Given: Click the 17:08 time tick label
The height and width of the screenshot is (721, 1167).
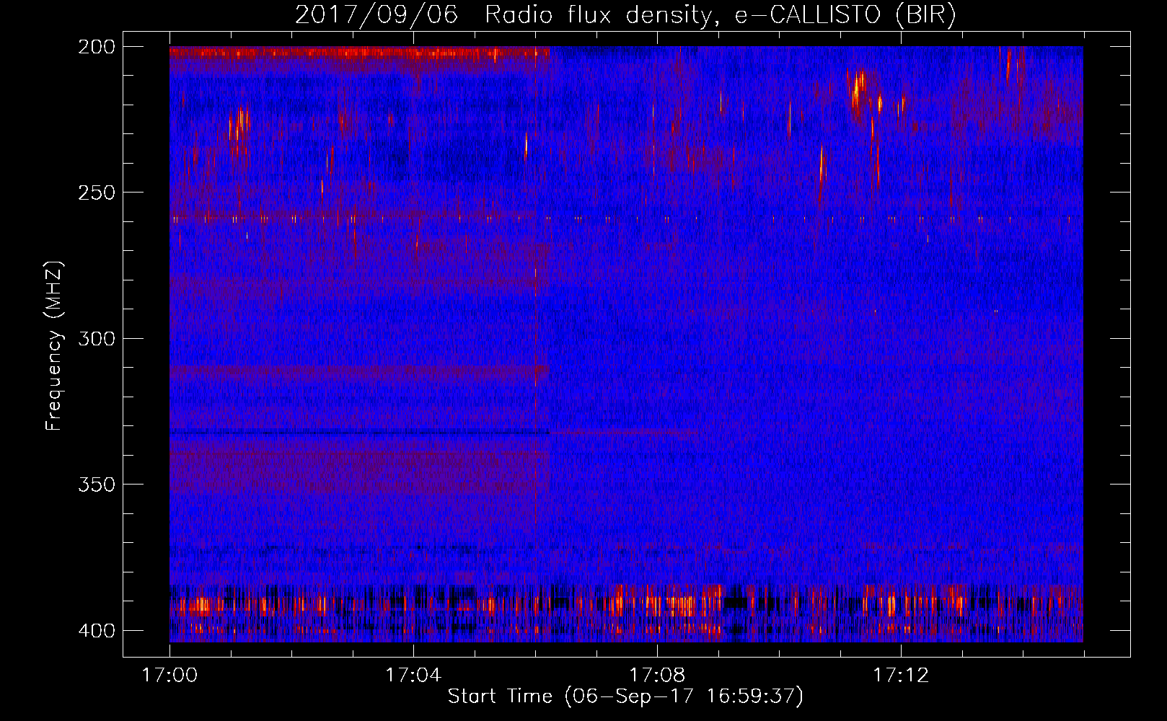Looking at the screenshot, I should coord(657,676).
